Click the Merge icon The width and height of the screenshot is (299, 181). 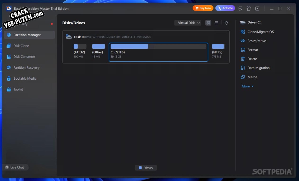[243, 77]
